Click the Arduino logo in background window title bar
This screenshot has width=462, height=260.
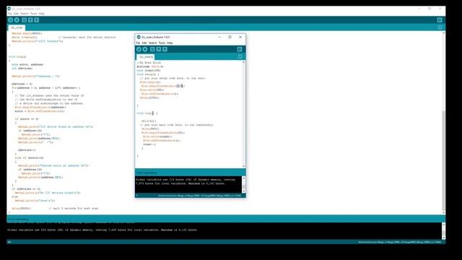9,9
